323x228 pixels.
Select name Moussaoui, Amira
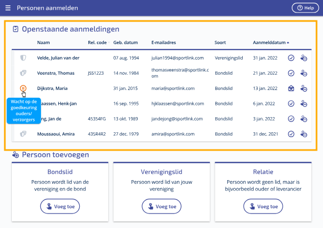[56, 134]
